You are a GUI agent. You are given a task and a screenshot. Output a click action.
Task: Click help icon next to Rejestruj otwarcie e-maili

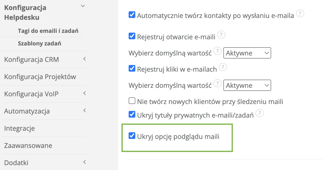point(221,35)
